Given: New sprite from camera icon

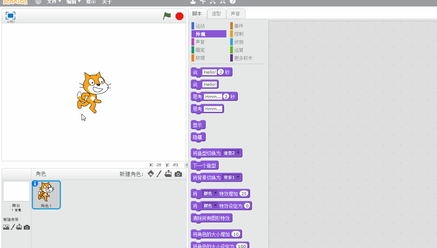Looking at the screenshot, I should point(178,174).
